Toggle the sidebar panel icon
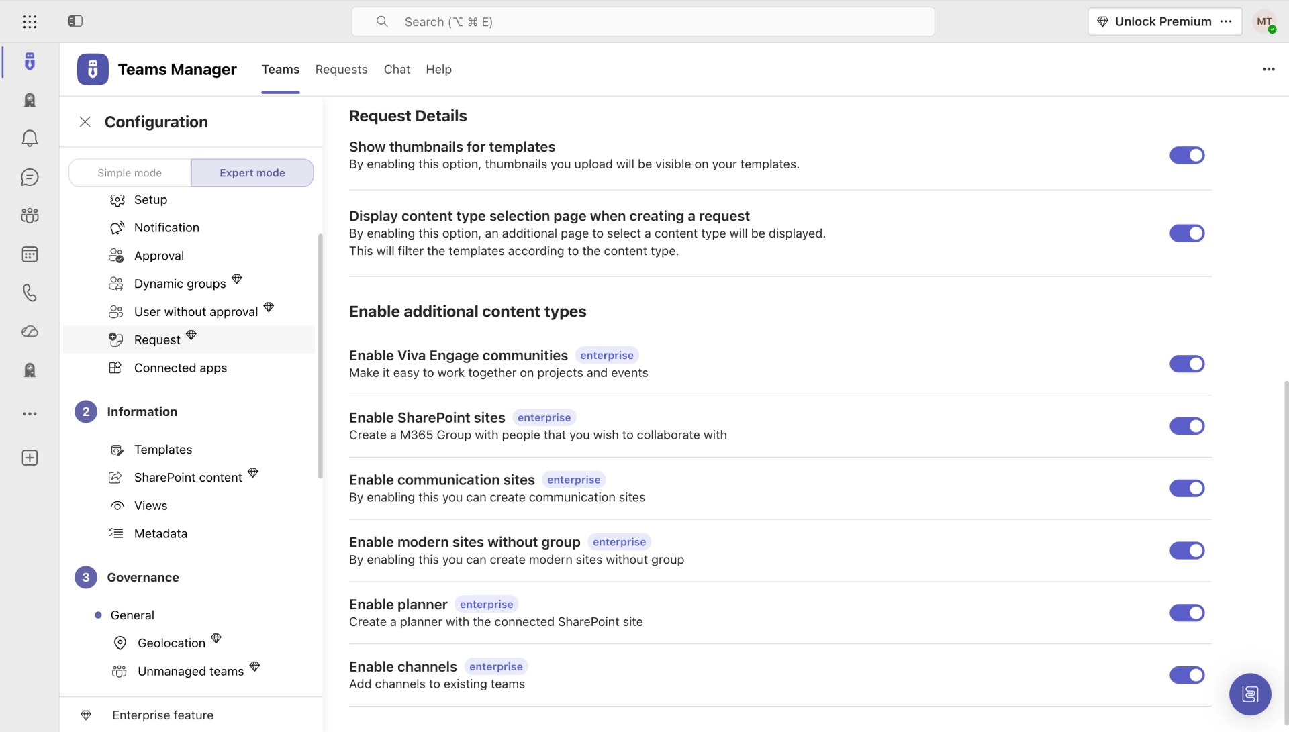The image size is (1289, 732). pyautogui.click(x=75, y=21)
